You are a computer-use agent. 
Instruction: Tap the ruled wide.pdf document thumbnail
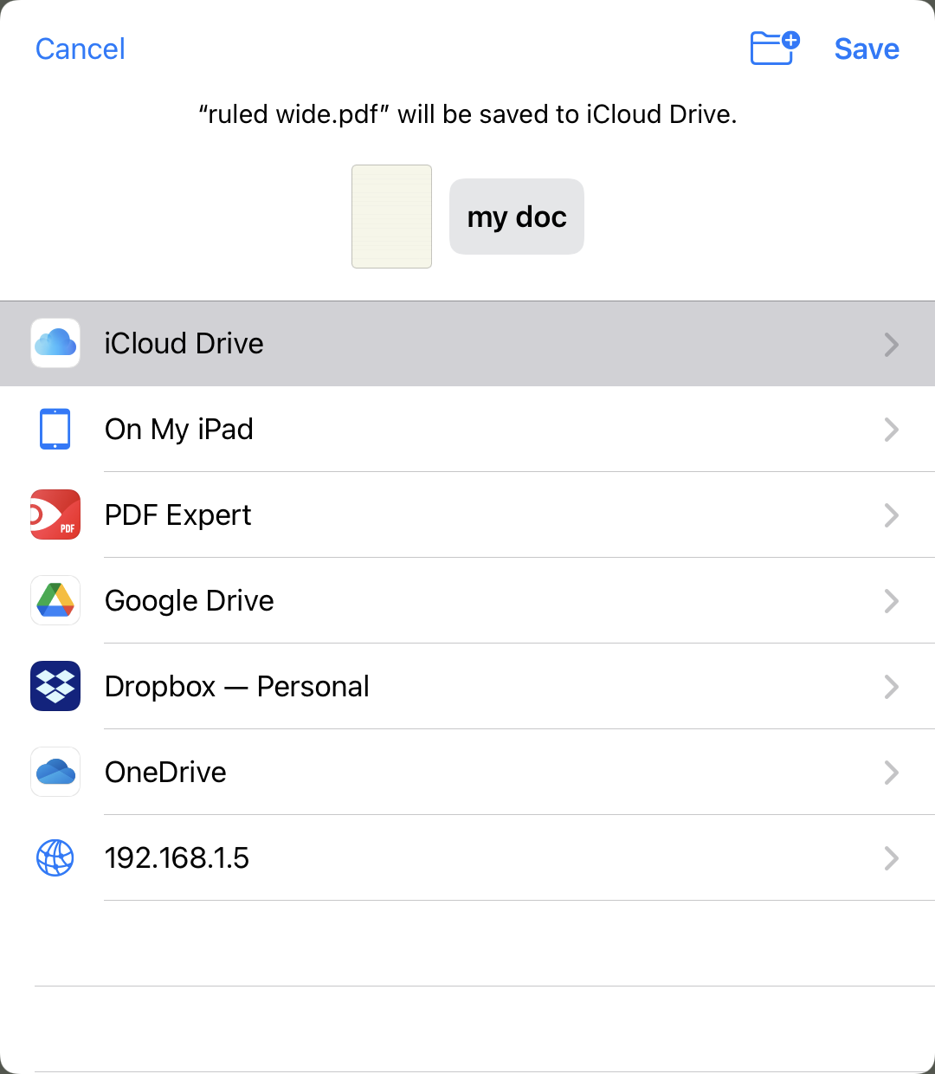click(391, 217)
